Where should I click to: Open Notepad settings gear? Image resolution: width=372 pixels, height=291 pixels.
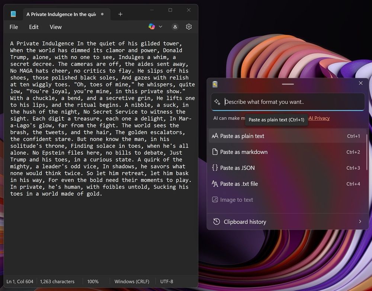189,27
